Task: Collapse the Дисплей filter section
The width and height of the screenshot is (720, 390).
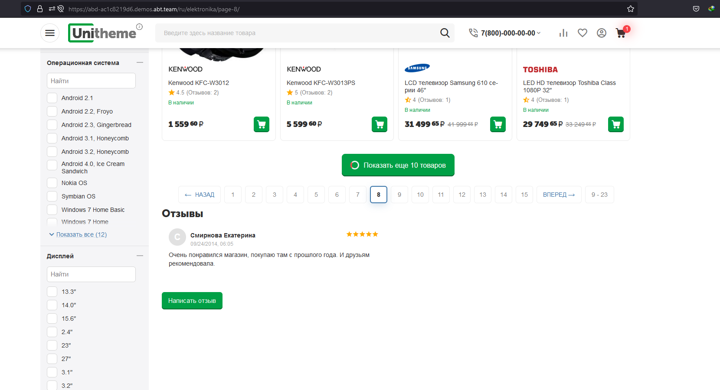Action: click(140, 256)
